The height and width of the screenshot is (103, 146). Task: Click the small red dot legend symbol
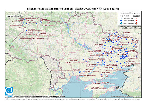click(x=136, y=18)
